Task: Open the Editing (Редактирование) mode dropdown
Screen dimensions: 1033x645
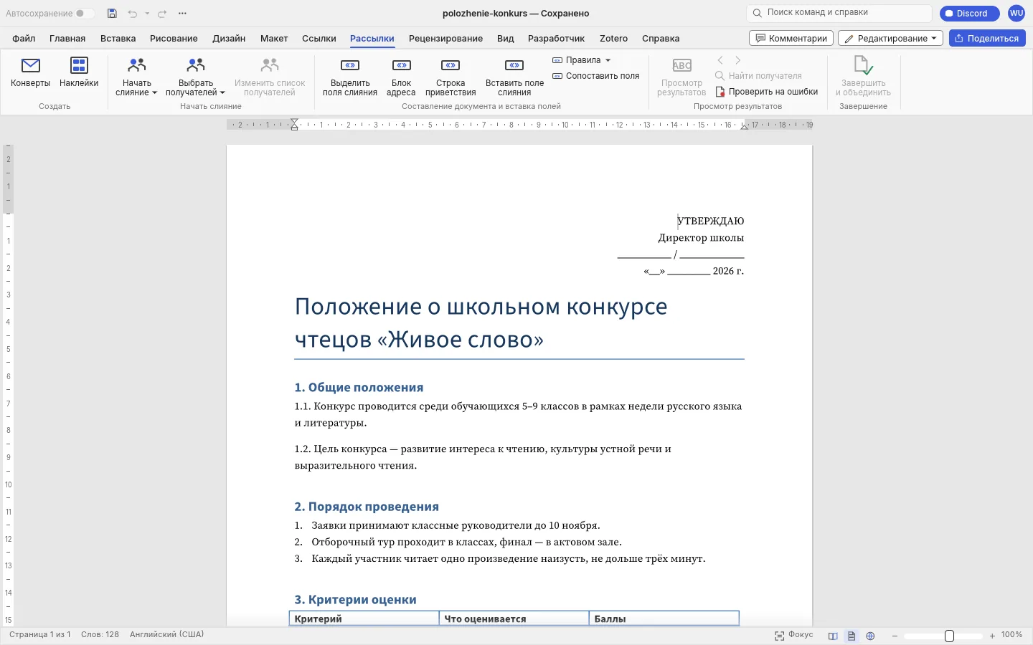Action: pos(891,38)
